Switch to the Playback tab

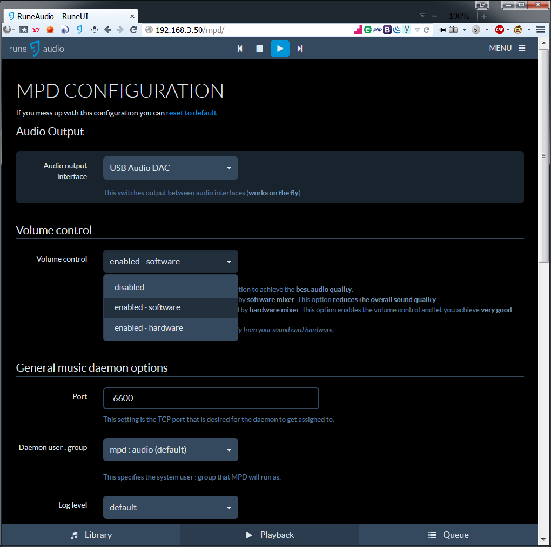[270, 535]
